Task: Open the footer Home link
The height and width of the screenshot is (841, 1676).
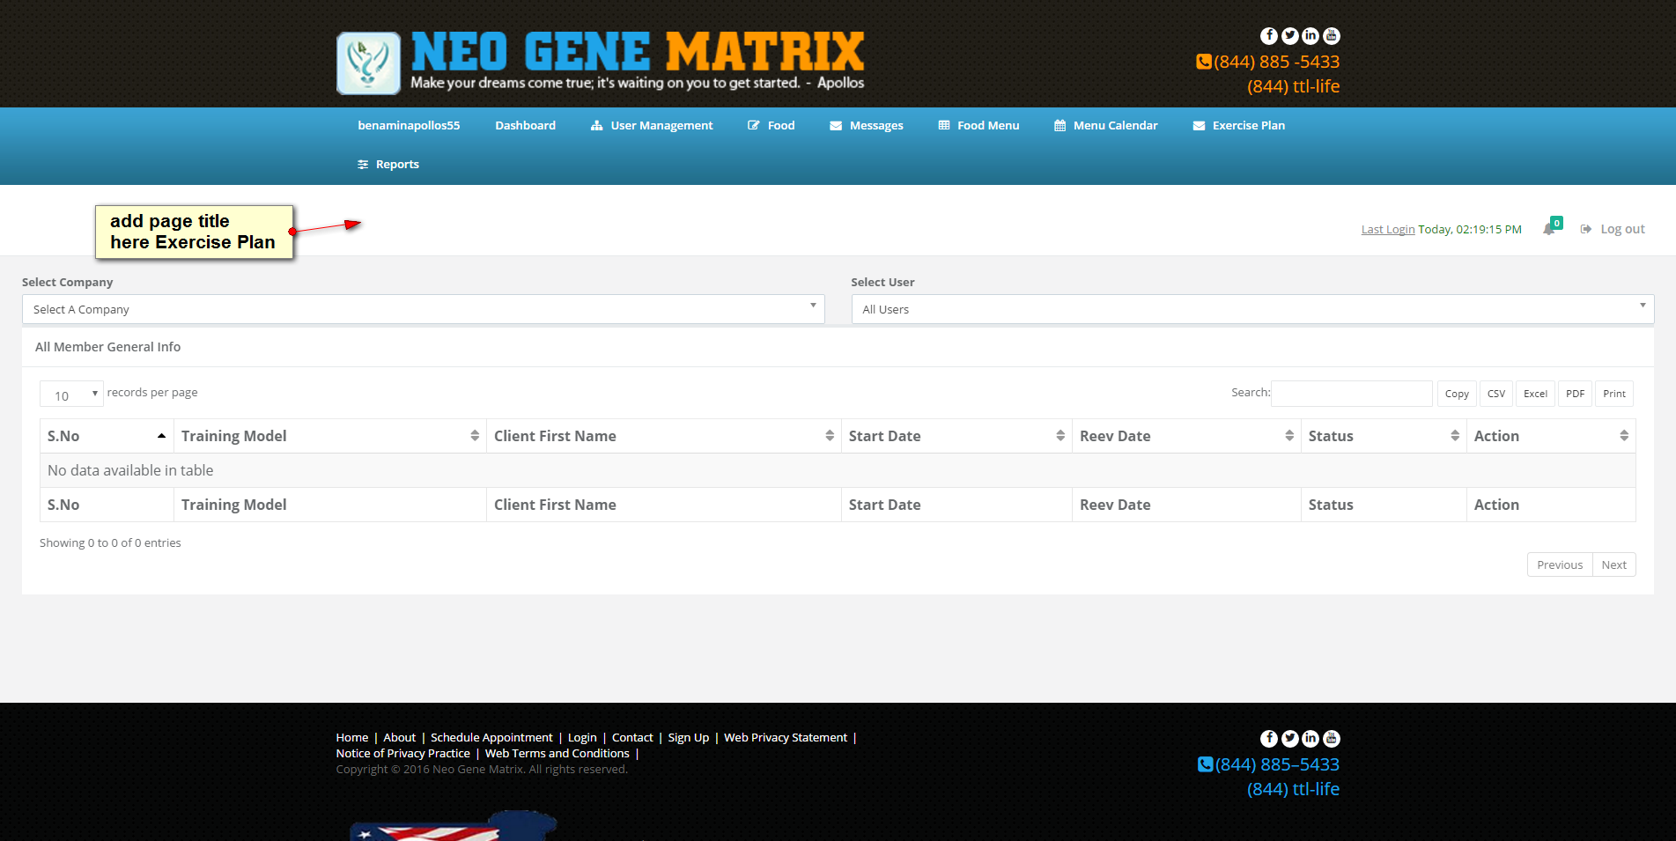Action: [352, 738]
